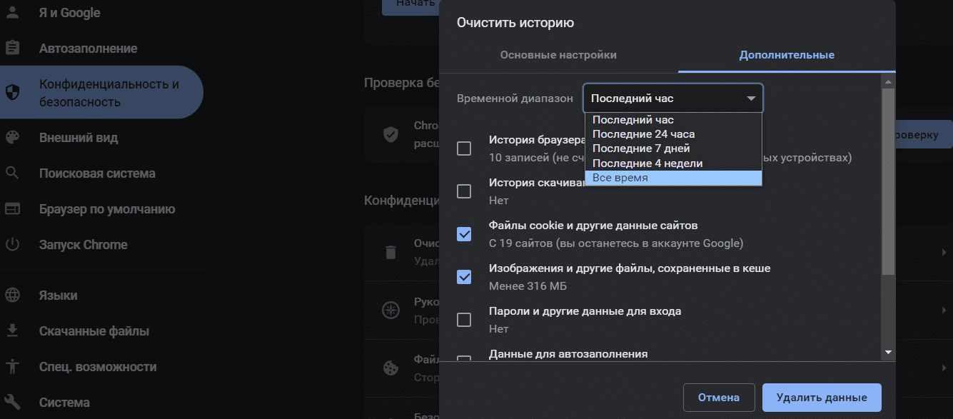This screenshot has height=419, width=953.
Task: Click the power icon for Запуск Chrome
Action: [x=12, y=245]
